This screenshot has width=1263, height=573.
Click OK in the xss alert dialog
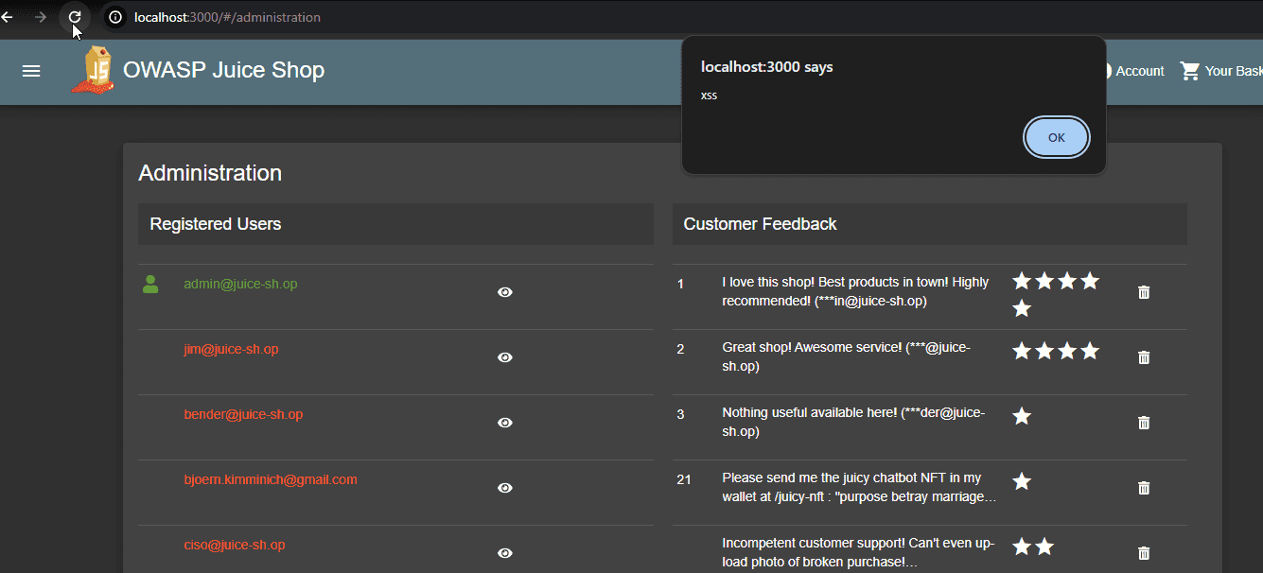tap(1056, 138)
